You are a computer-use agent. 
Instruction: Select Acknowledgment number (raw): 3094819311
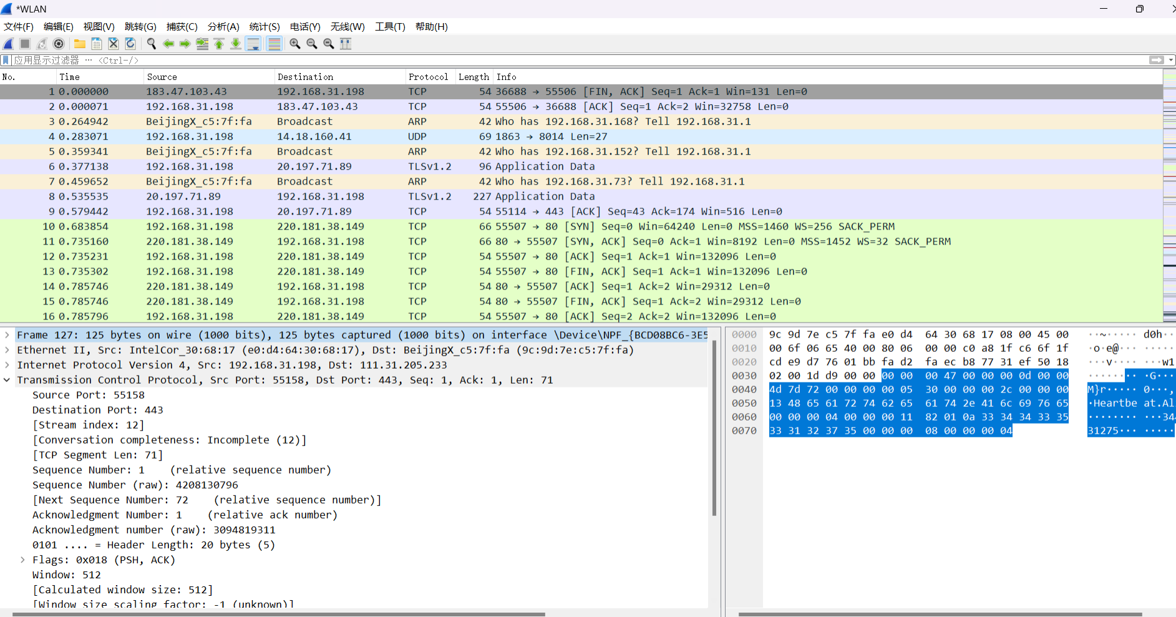154,530
